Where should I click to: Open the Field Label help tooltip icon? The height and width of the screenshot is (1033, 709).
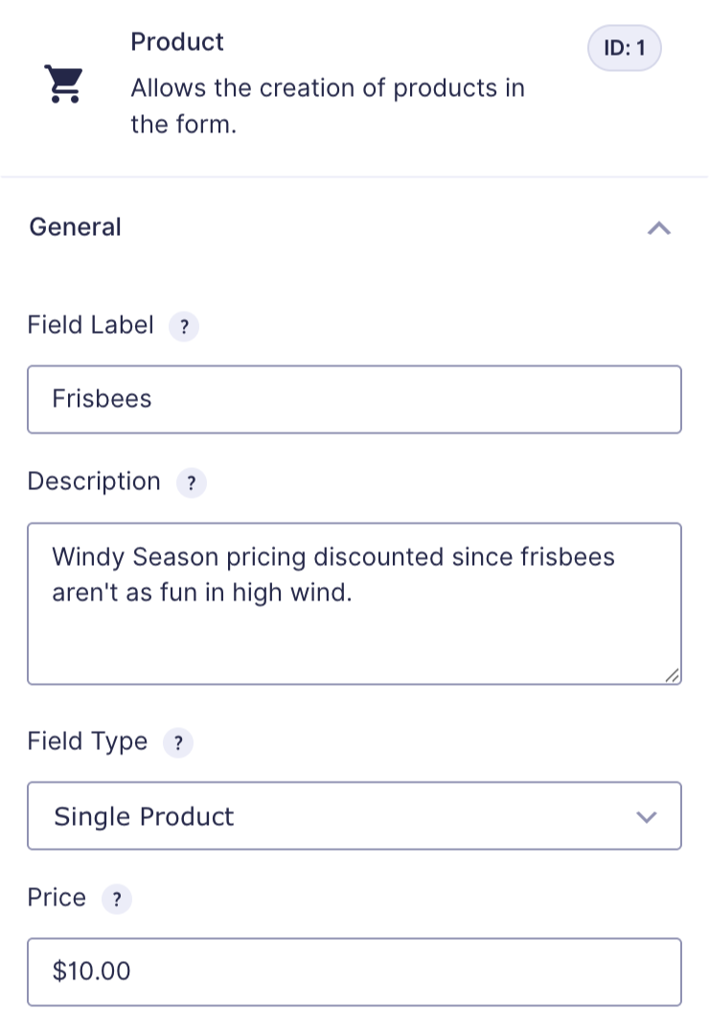click(x=184, y=326)
